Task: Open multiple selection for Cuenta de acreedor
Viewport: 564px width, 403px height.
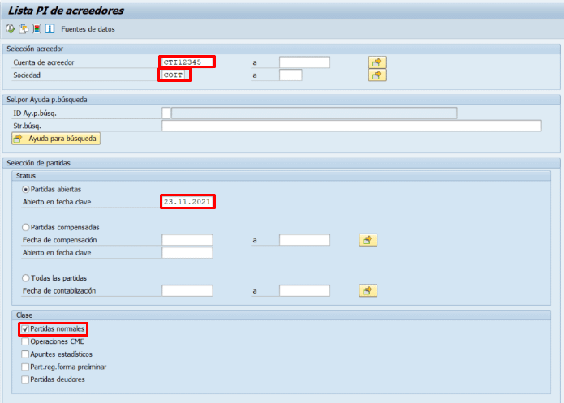Action: point(377,62)
